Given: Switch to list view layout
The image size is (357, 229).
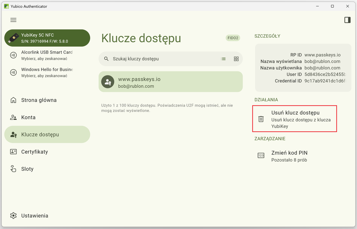Looking at the screenshot, I should coord(223,59).
